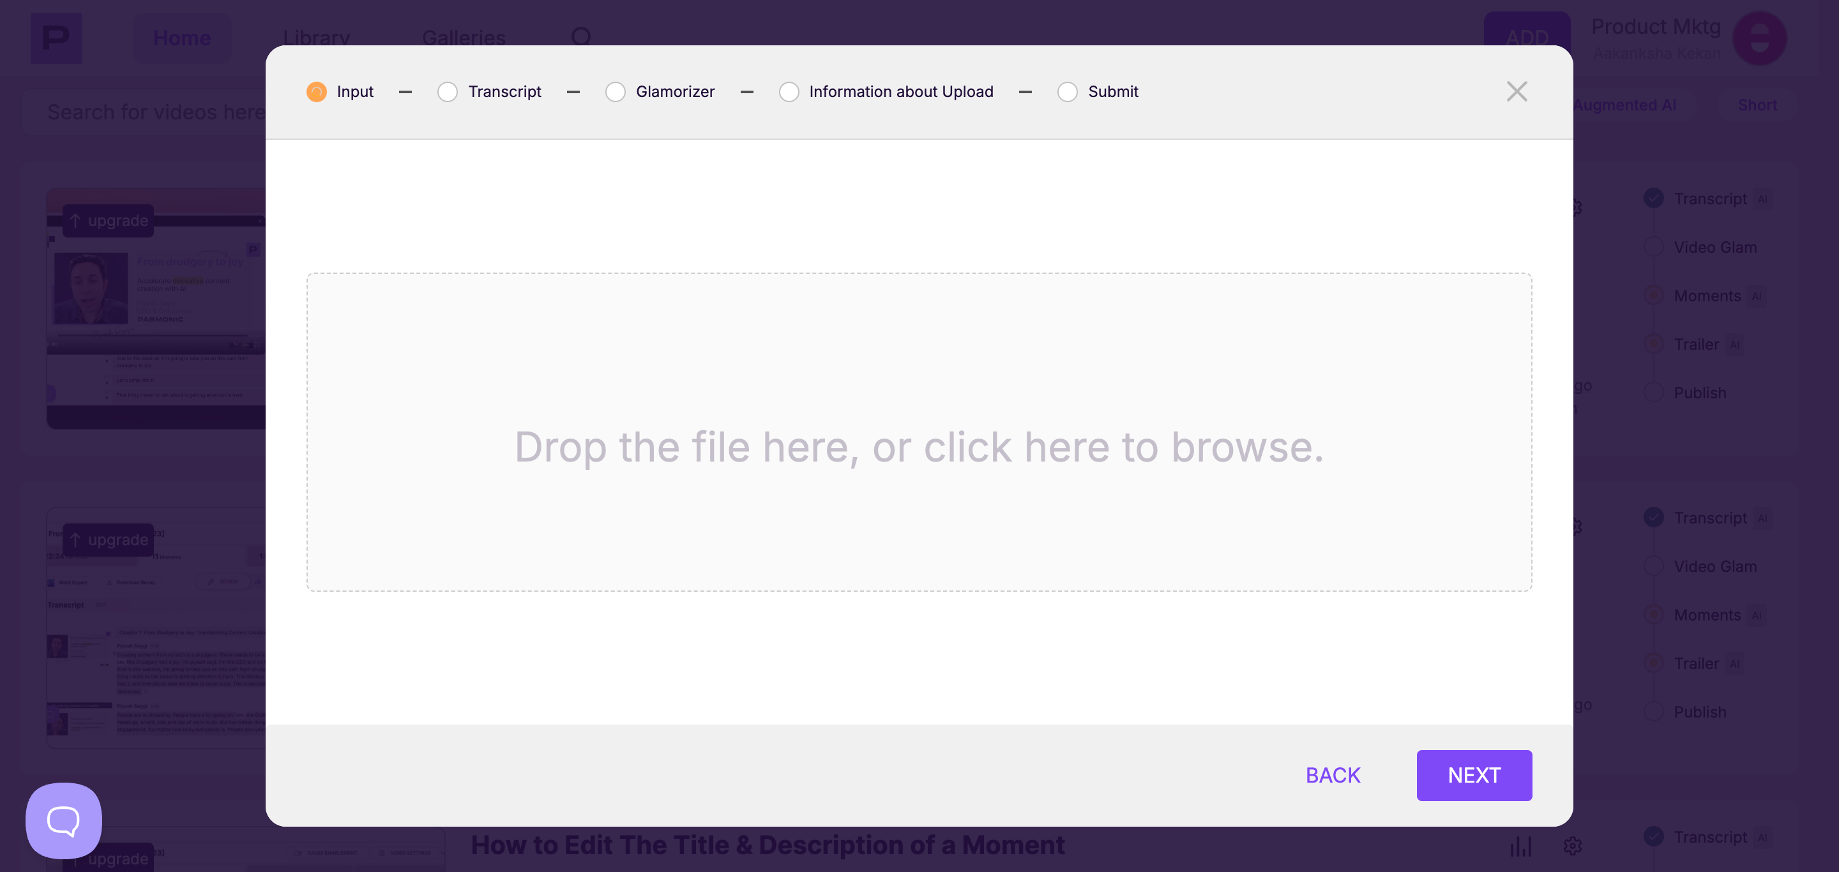Select the Glamorizer step circle

click(x=615, y=91)
